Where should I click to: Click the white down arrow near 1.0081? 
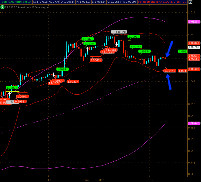tap(116, 44)
